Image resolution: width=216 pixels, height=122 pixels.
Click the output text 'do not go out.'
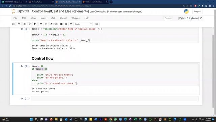[40, 91]
